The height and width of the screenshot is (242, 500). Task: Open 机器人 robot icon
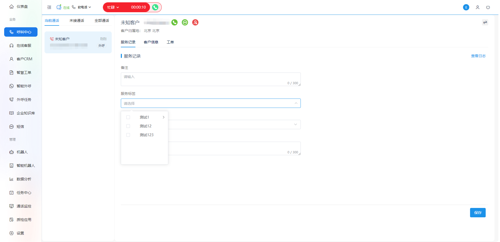[11, 152]
